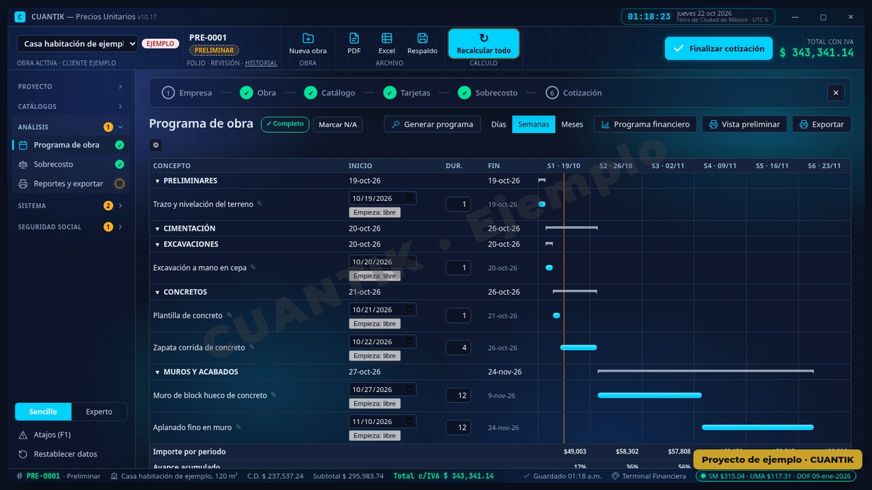Image resolution: width=872 pixels, height=490 pixels.
Task: Open Reportes y exportar in sidebar
Action: pyautogui.click(x=71, y=184)
